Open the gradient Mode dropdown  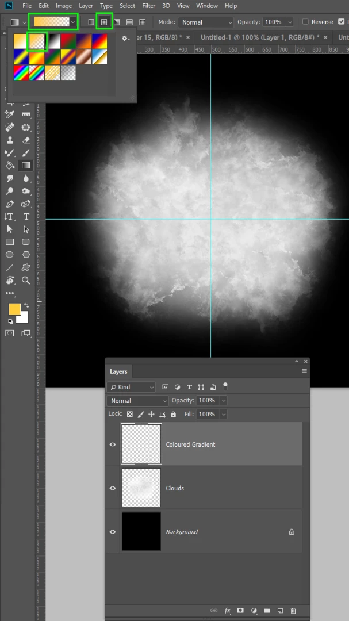206,22
